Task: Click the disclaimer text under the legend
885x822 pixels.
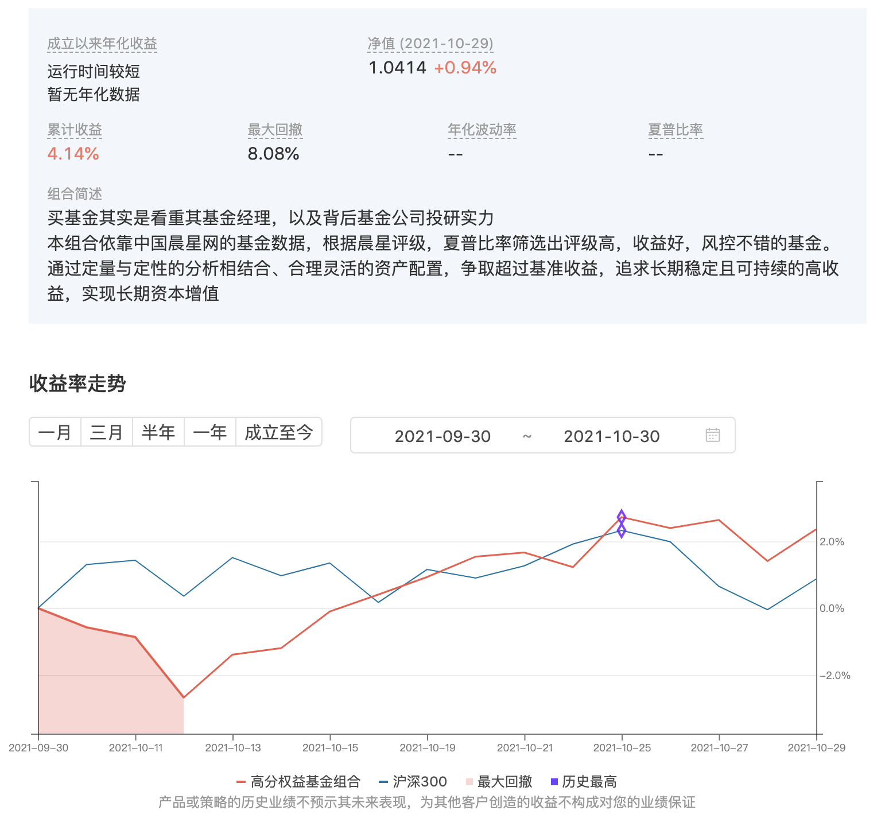Action: [426, 802]
